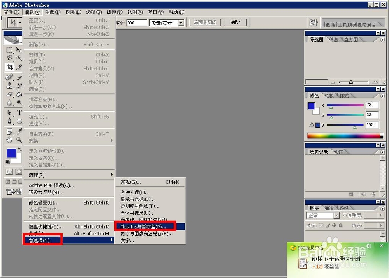Viewport: 389px width, 278px height.
Task: Open Layers fill 填充 slider arrow
Action: pos(381,226)
